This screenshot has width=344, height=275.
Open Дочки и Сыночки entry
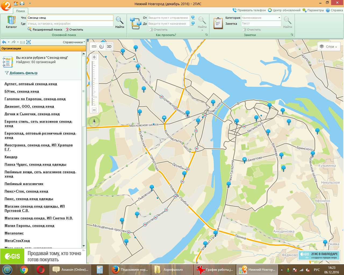32,114
